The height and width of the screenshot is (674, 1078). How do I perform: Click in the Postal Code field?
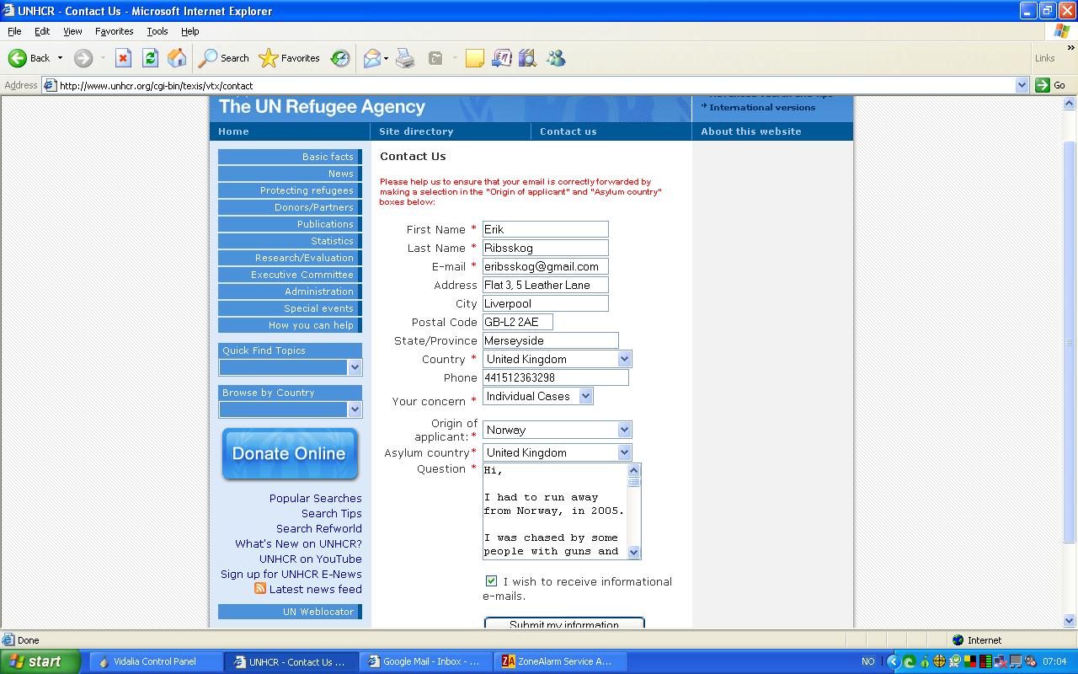pos(518,322)
